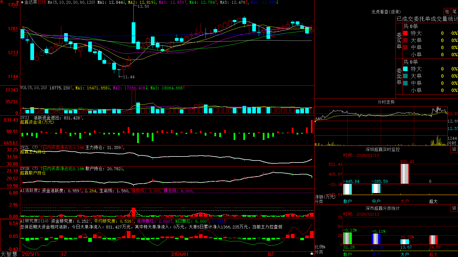Click the 散户 -445.84 bar in 实时监控
The image size is (458, 257).
(x=348, y=189)
